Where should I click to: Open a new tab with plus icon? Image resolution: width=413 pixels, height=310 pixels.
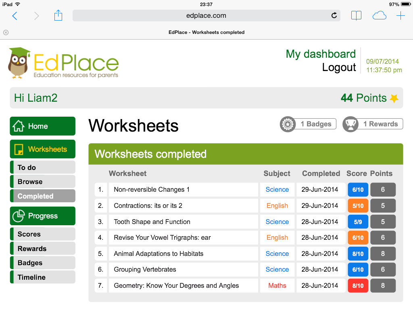[400, 16]
